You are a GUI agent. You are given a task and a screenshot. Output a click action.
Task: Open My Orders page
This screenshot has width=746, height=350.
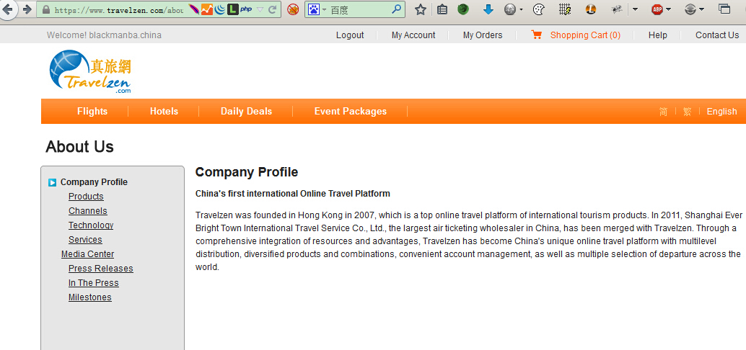point(483,35)
